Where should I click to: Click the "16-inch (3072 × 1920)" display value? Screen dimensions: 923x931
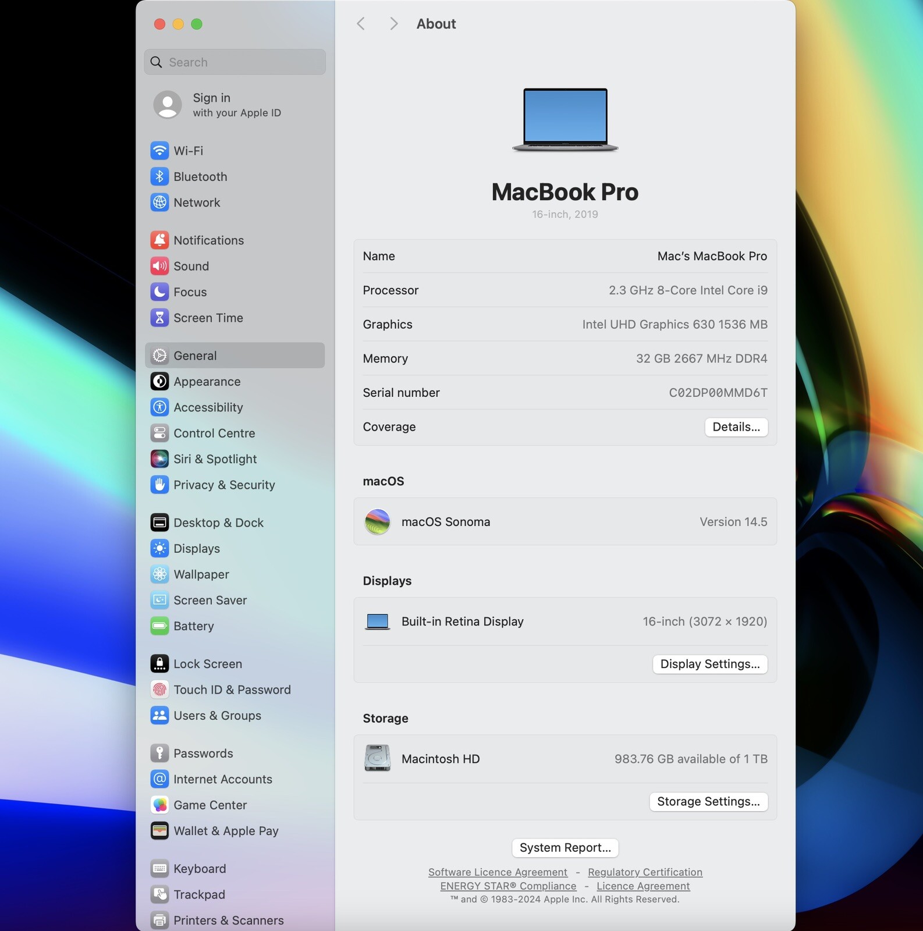(705, 621)
